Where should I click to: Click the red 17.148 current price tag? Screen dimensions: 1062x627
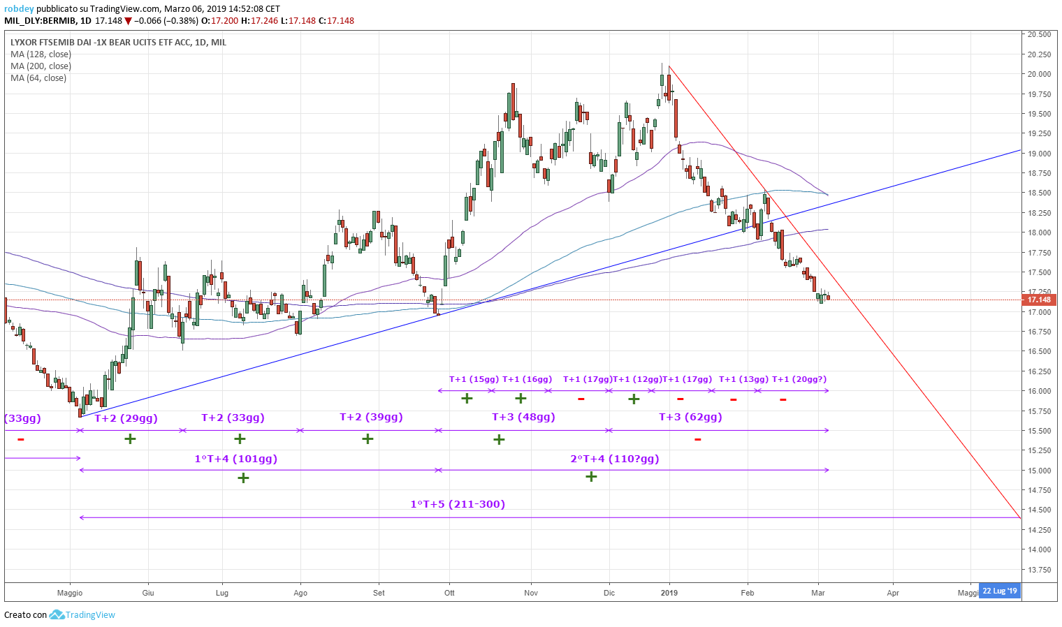1039,300
